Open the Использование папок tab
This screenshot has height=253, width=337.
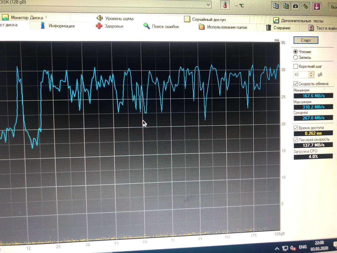[x=223, y=27]
